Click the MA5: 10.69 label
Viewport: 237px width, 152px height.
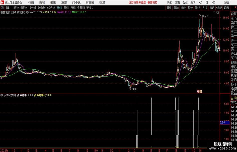click(35, 12)
